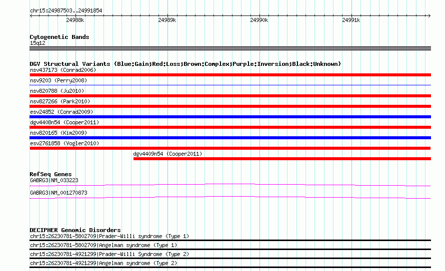Open the esv2761858 (Vogler2010) variant label
Viewport: 445px width, 271px height.
[x=64, y=143]
